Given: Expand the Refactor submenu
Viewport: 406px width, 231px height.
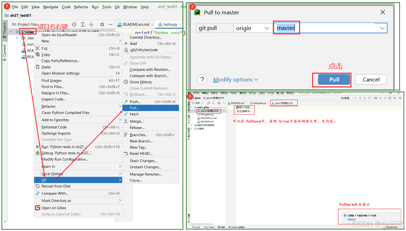Looking at the screenshot, I should [x=78, y=106].
